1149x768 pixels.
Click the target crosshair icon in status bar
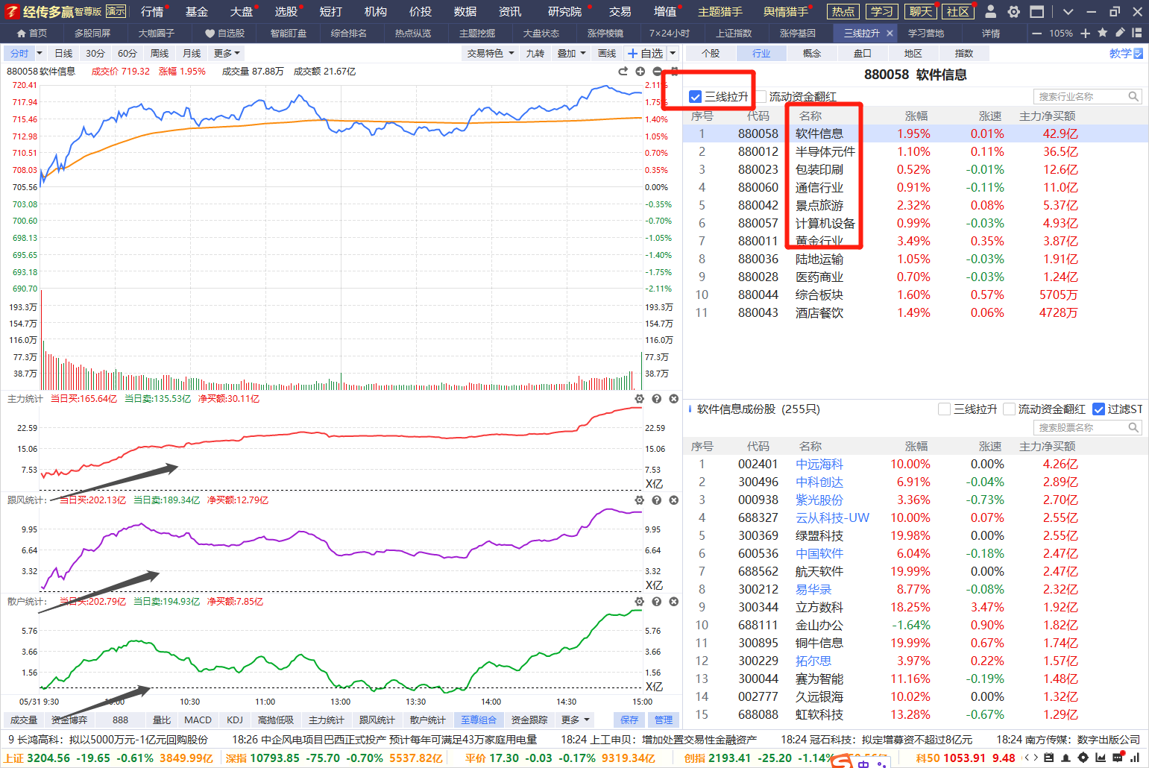tap(1083, 758)
